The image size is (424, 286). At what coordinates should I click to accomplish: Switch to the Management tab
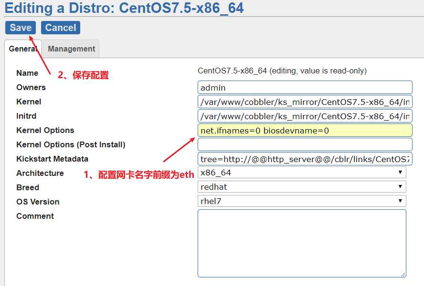(72, 49)
